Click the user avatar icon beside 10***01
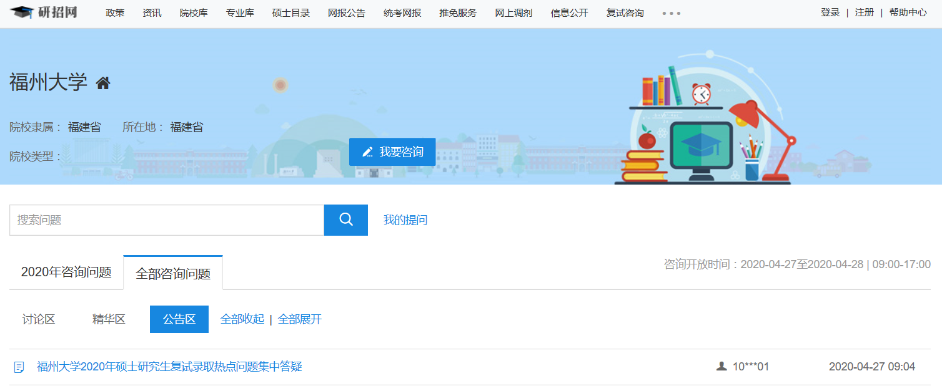The image size is (942, 386). pos(721,367)
